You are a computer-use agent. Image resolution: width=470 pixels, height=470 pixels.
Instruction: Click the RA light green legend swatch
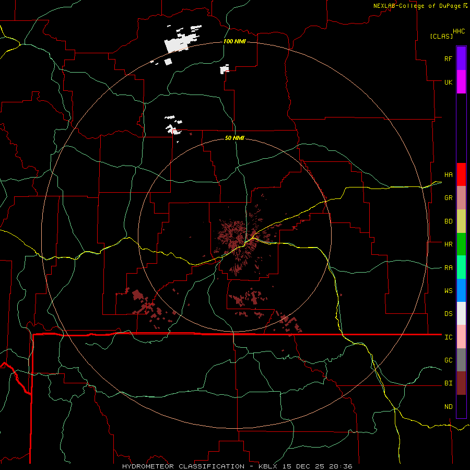[461, 267]
